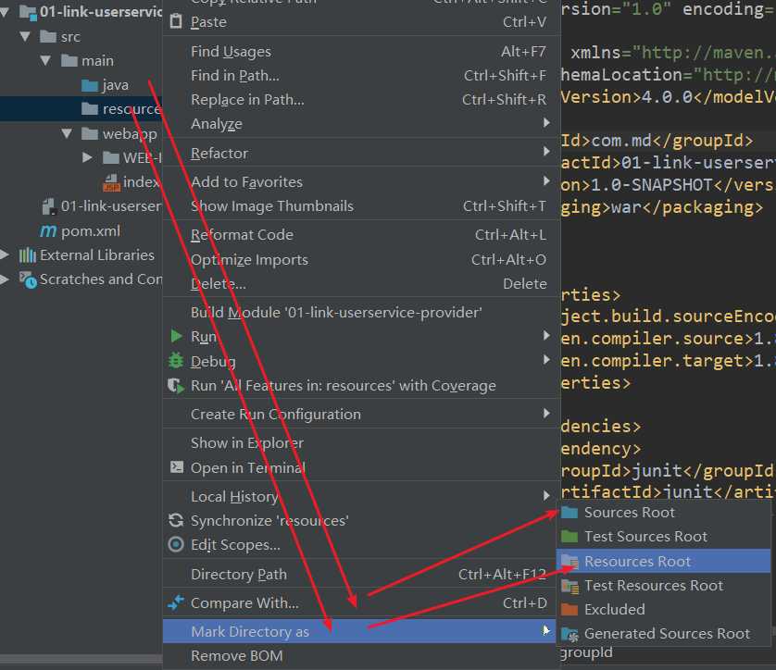Image resolution: width=776 pixels, height=670 pixels.
Task: Open the Local History submenu arrow
Action: coord(546,495)
